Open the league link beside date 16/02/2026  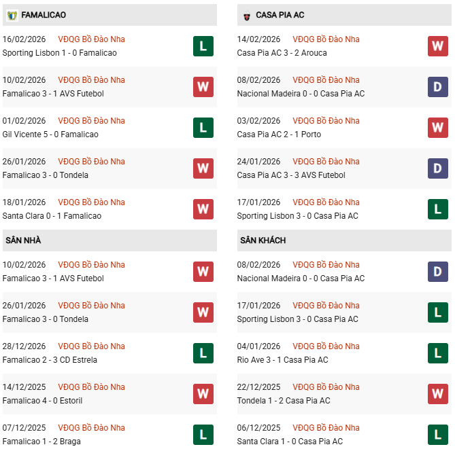91,39
